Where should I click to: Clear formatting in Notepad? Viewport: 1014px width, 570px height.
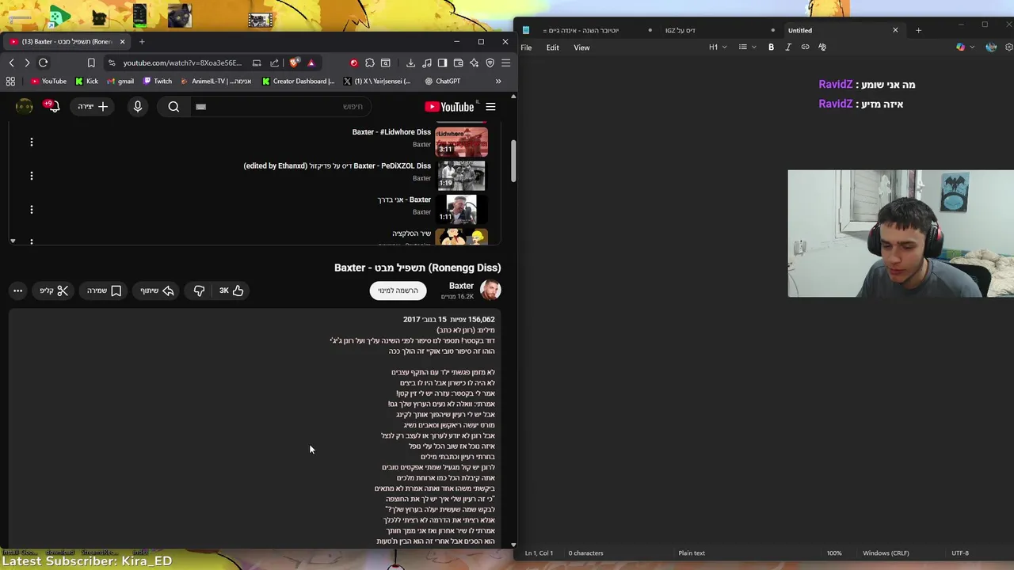pos(822,47)
